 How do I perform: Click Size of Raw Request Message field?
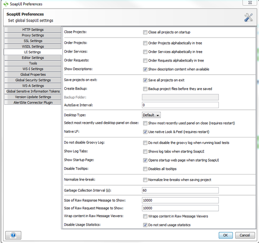[x=180, y=208]
